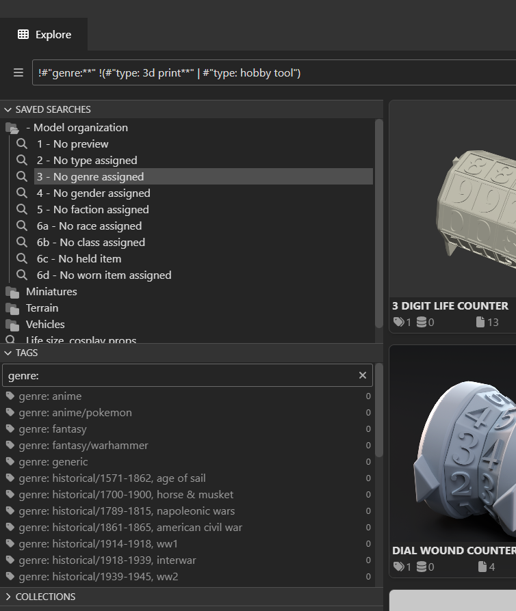Click the Explore grid icon
This screenshot has height=611, width=516.
[x=23, y=34]
